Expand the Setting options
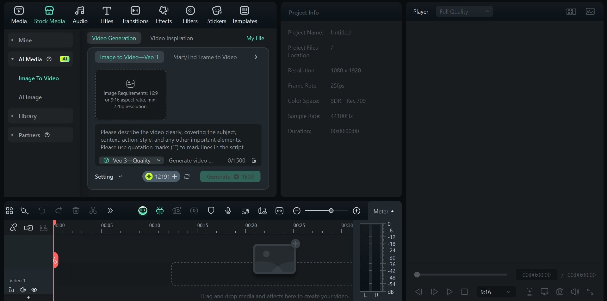This screenshot has height=301, width=607. (108, 177)
